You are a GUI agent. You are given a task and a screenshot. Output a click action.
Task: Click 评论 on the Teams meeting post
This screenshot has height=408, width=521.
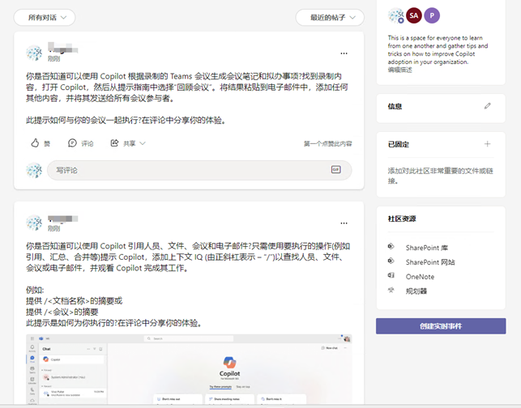(x=81, y=143)
